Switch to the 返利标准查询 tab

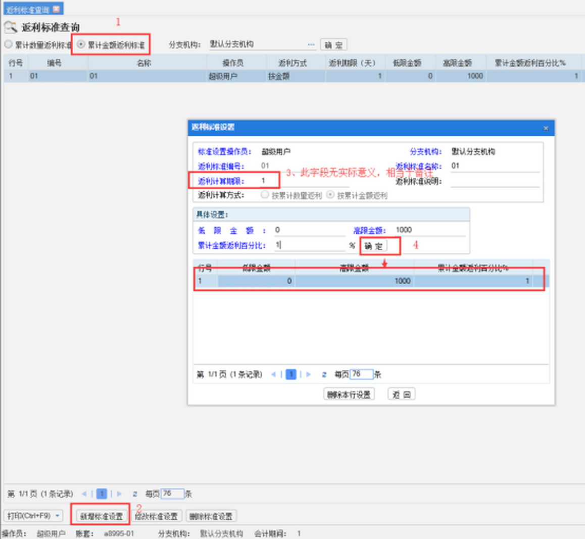tap(28, 10)
